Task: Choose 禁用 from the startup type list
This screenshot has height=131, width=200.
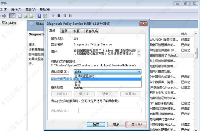Action: [108, 85]
